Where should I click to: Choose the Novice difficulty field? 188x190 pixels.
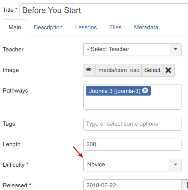[133, 165]
